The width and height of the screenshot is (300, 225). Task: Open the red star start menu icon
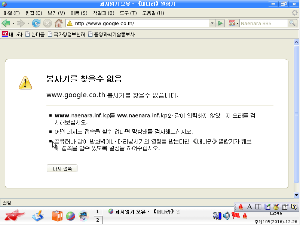15,215
